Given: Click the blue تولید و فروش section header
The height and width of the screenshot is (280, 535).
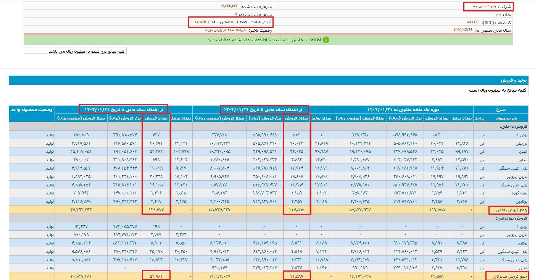Looking at the screenshot, I should (x=268, y=81).
